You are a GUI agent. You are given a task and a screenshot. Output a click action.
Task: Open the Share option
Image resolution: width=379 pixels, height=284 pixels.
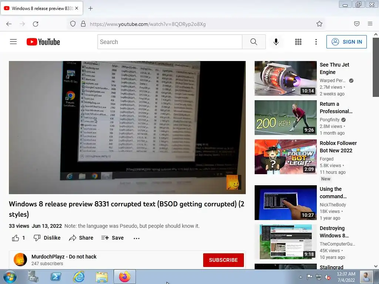tap(81, 238)
